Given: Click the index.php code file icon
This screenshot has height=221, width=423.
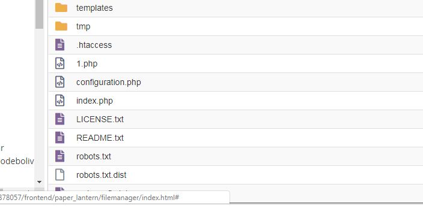Looking at the screenshot, I should 60,101.
